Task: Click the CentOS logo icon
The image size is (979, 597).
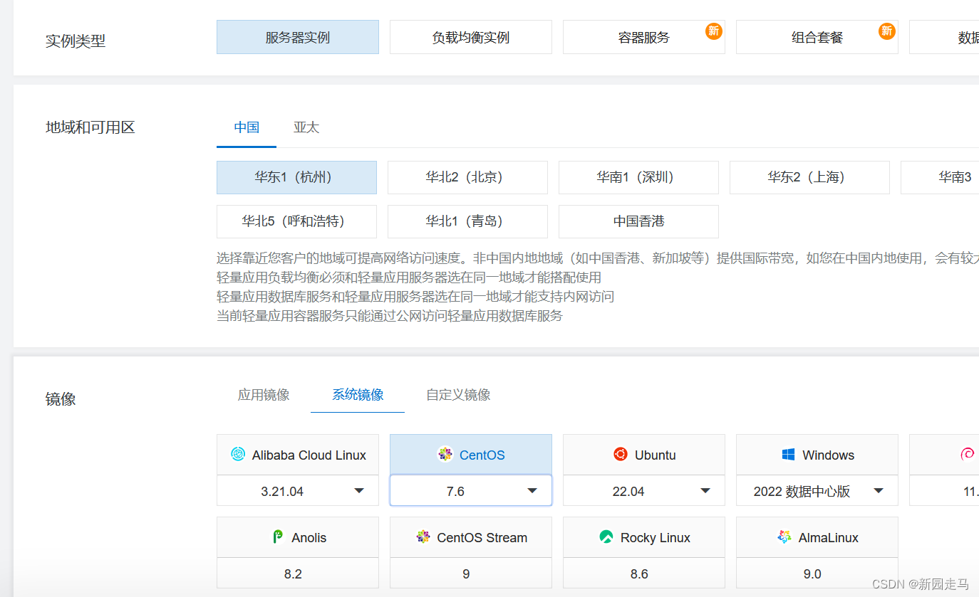Action: tap(445, 454)
